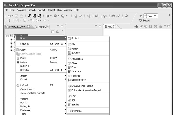The height and width of the screenshot is (115, 176).
Task: Open the New wizard toolbar icon
Action: [x=9, y=16]
